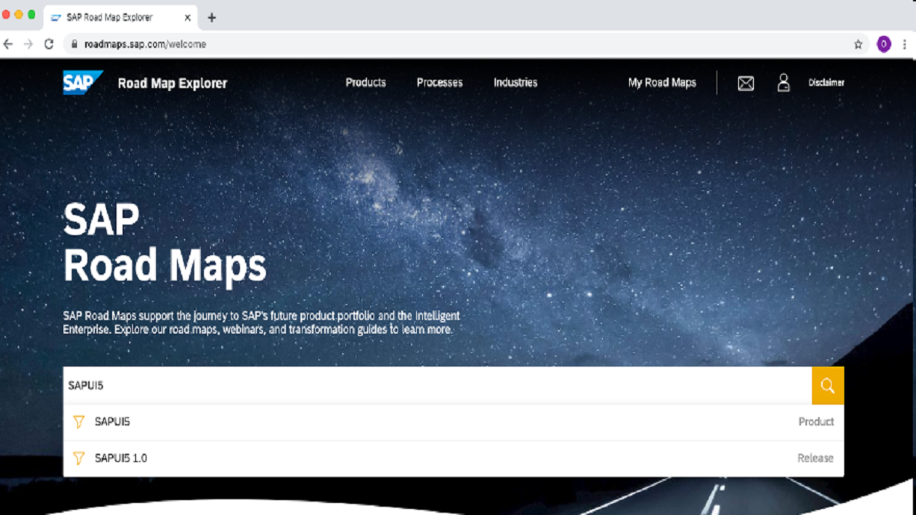Click the Road Map Explorer title
Screen dimensions: 916x515
point(173,84)
